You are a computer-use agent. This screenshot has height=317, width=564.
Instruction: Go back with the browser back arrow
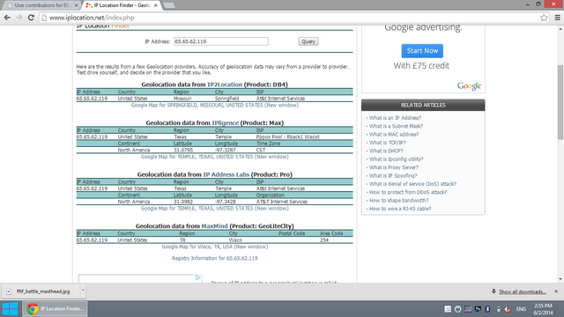[7, 18]
